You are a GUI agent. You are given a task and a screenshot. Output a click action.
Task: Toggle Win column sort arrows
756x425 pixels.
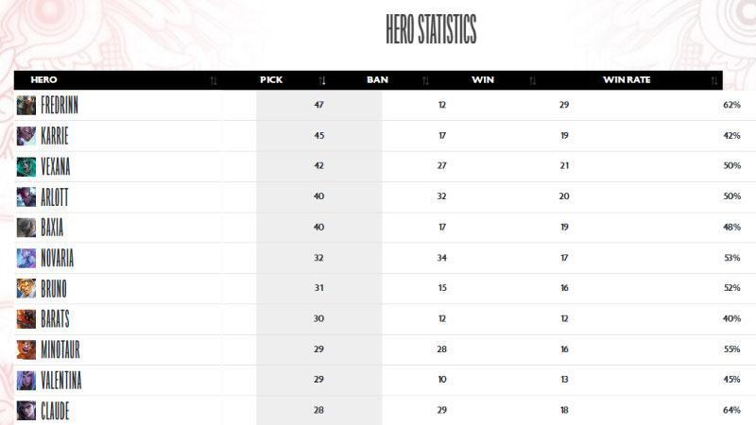pyautogui.click(x=532, y=80)
